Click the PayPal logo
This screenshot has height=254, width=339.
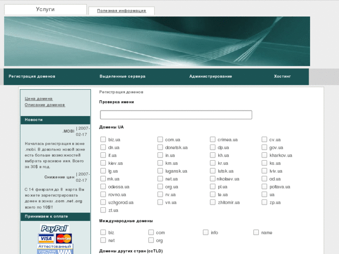click(x=55, y=228)
